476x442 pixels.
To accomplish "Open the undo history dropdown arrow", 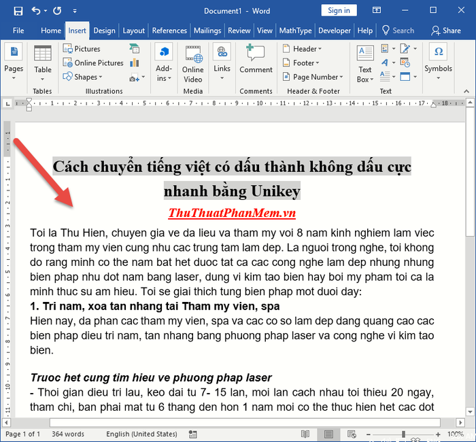I will [x=46, y=11].
